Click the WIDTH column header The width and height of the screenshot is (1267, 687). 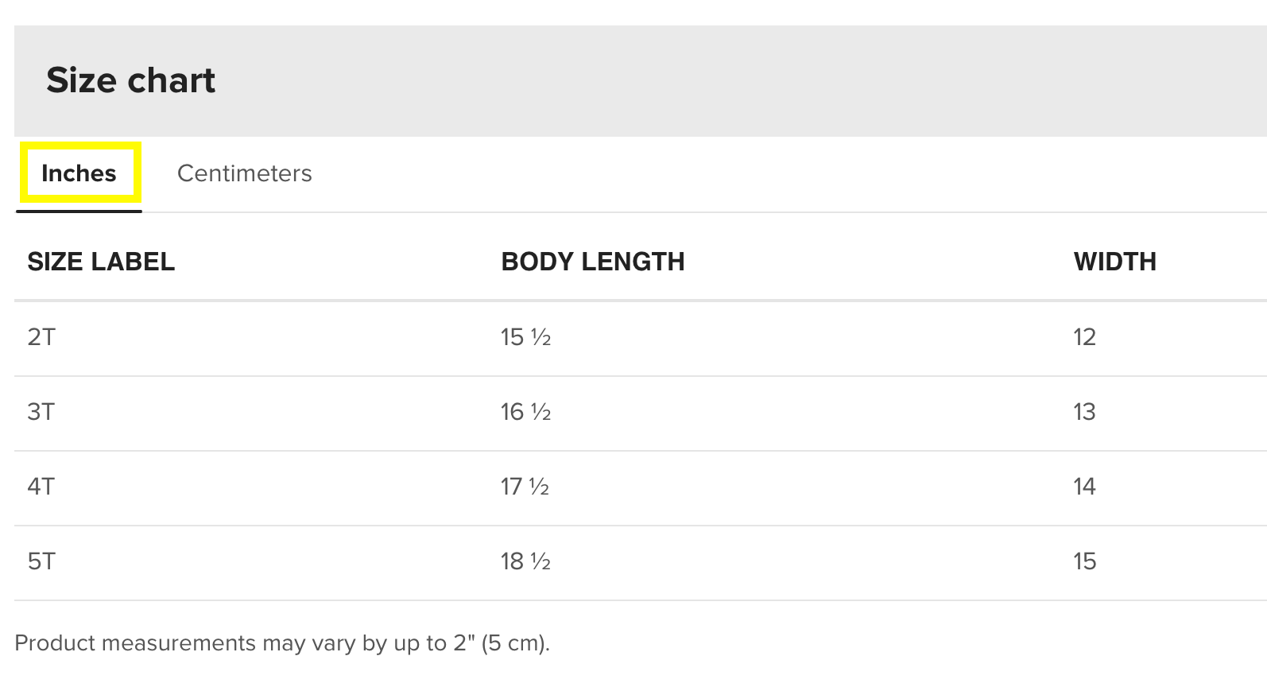click(1114, 262)
